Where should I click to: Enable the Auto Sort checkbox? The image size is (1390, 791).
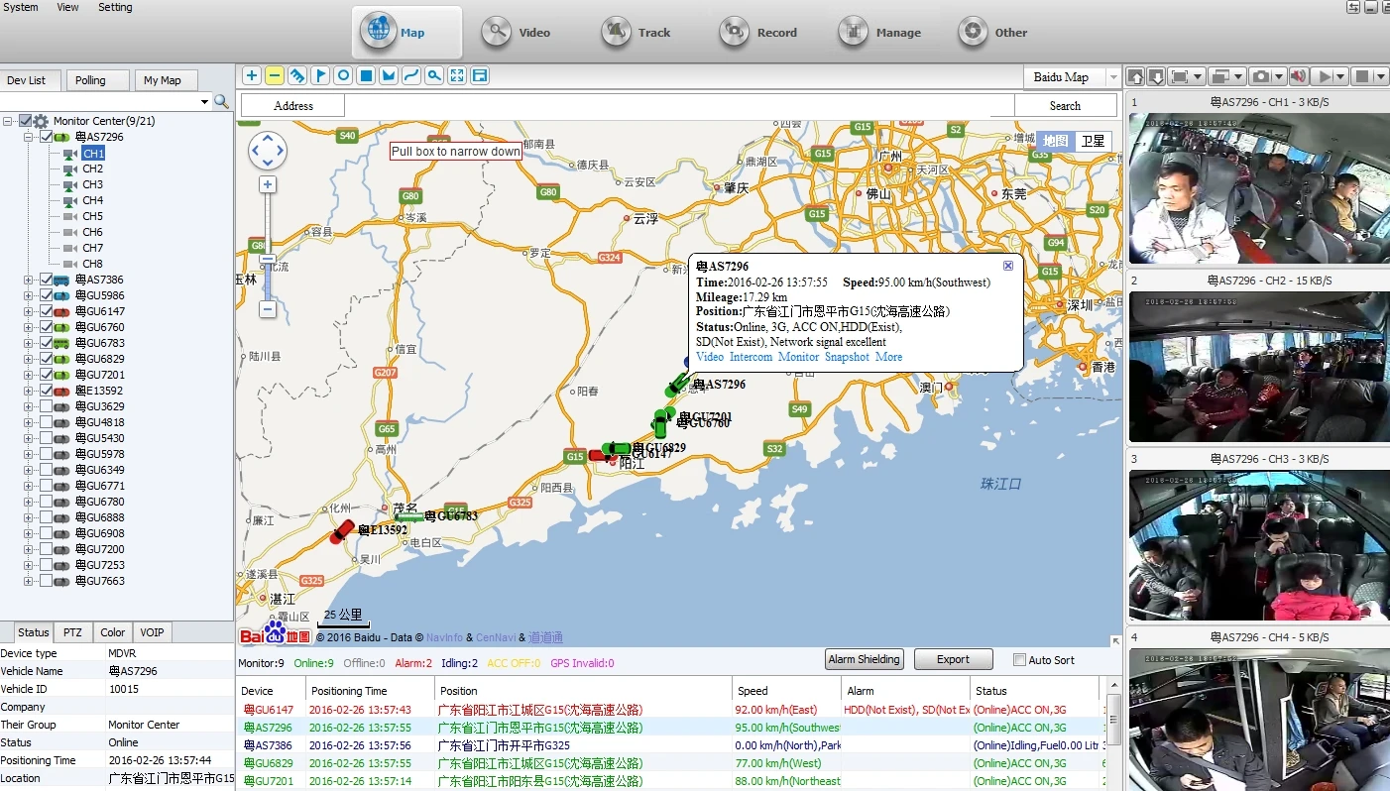click(x=1018, y=659)
